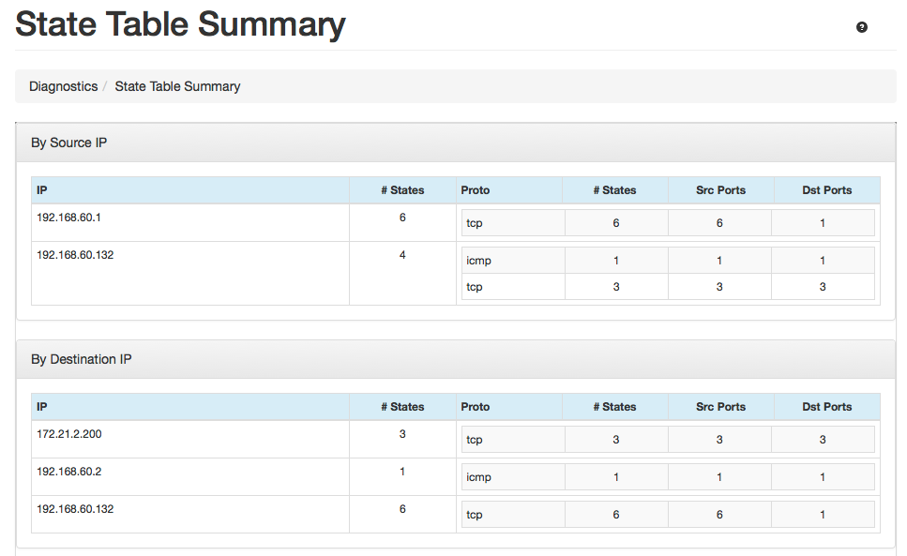Select destination IP 192.168.60.2
The image size is (907, 556).
pyautogui.click(x=68, y=472)
